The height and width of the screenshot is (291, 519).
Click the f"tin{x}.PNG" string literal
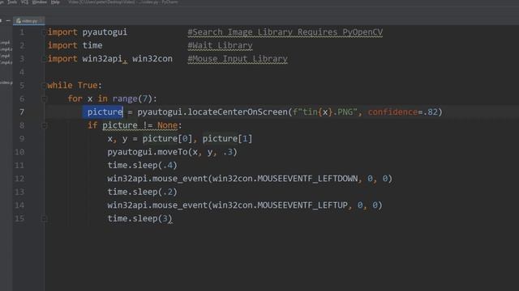[325, 112]
